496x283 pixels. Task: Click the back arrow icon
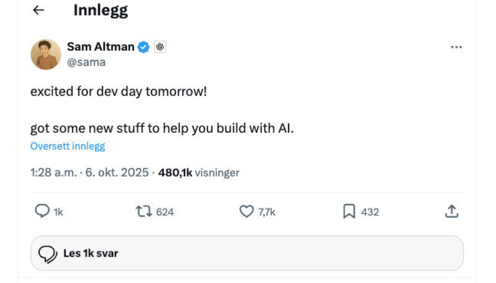coord(38,10)
